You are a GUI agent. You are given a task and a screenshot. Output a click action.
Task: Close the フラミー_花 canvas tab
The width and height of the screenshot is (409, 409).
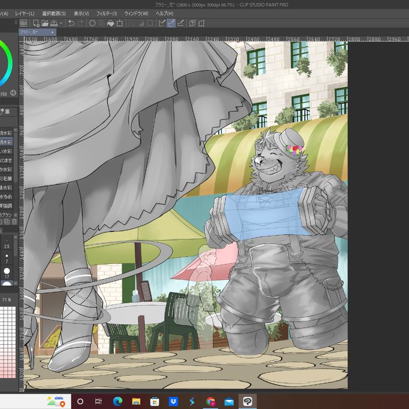[x=52, y=32]
